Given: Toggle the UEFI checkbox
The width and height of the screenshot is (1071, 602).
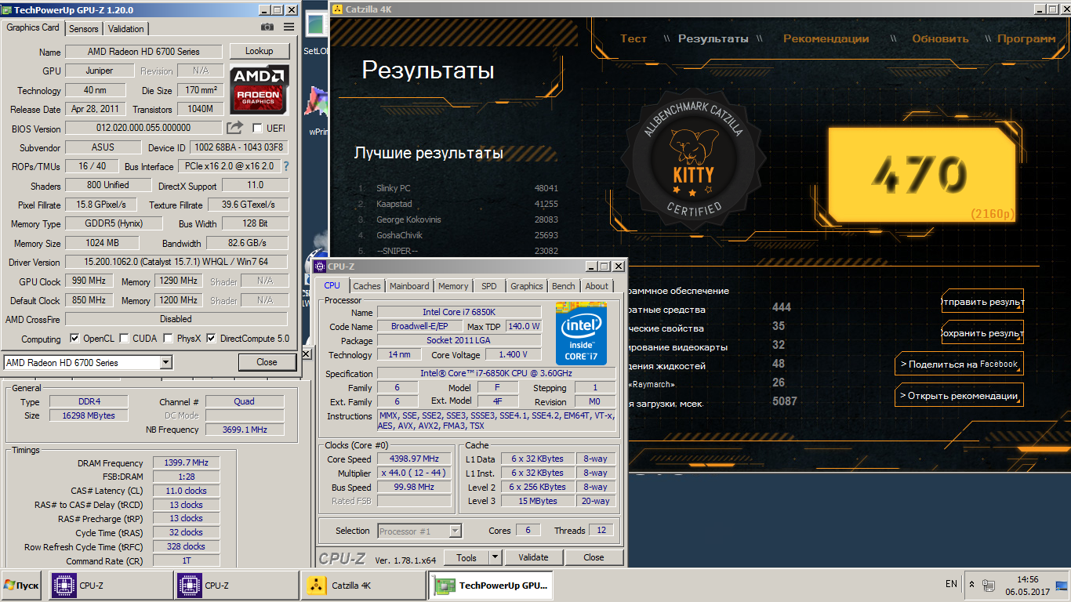Looking at the screenshot, I should (x=257, y=128).
